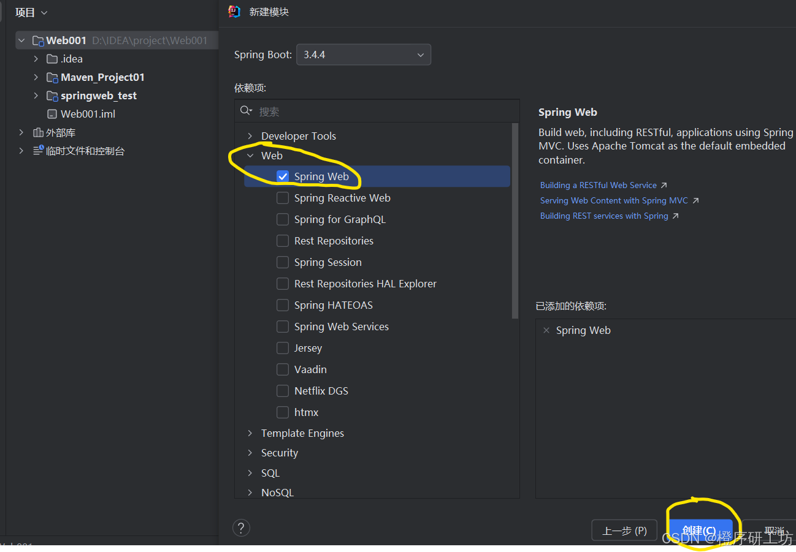Open help with the question mark button

pyautogui.click(x=241, y=528)
